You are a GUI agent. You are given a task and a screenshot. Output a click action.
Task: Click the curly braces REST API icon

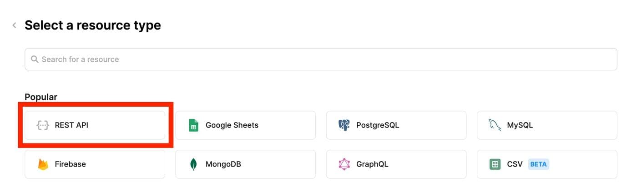(x=43, y=125)
